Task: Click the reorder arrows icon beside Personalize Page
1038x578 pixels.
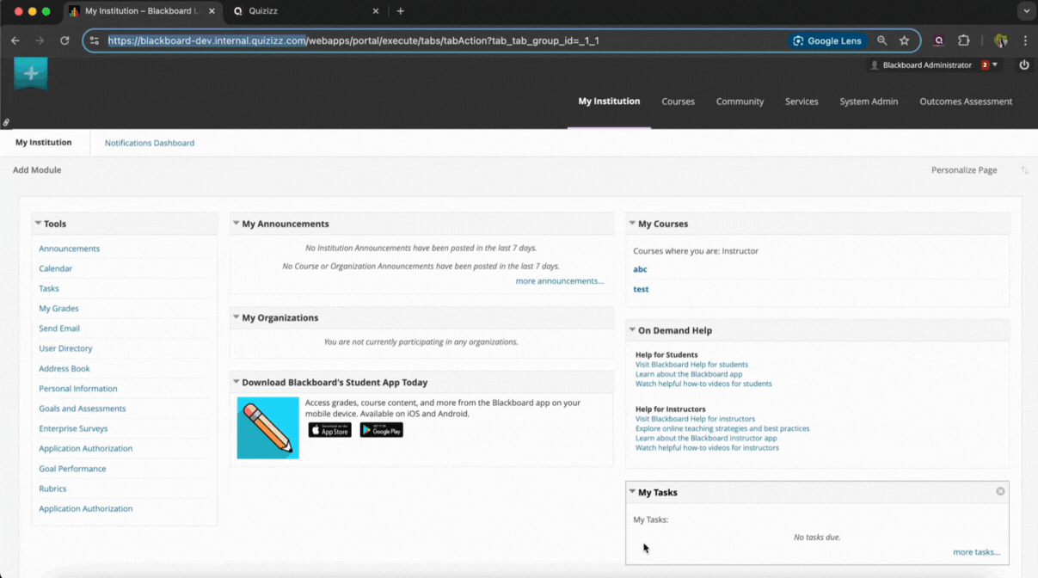Action: tap(1024, 170)
